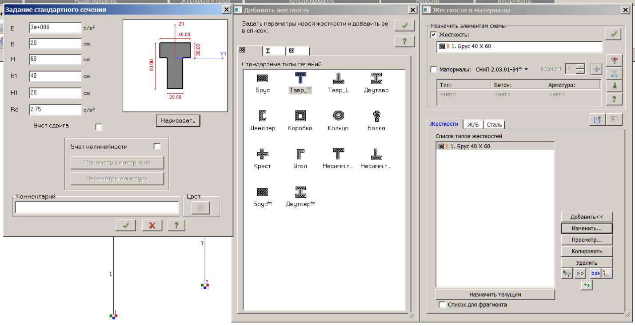Click into the Ro density field

[55, 109]
